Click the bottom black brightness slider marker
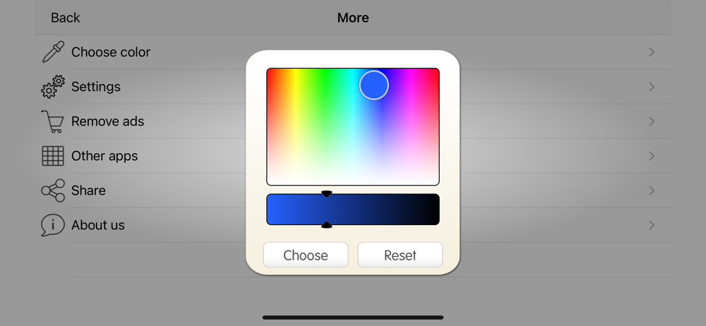 pyautogui.click(x=327, y=224)
